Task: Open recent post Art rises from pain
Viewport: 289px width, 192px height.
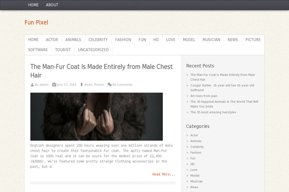Action: 204,96
